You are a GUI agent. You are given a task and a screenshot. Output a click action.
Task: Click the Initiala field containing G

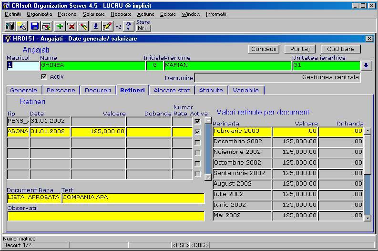[x=154, y=65]
